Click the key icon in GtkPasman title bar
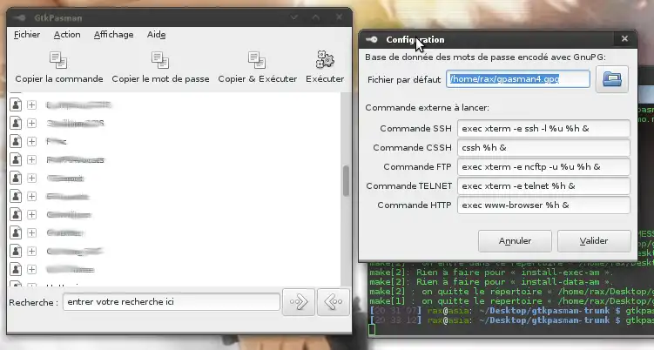Image resolution: width=654 pixels, height=350 pixels. (x=19, y=18)
